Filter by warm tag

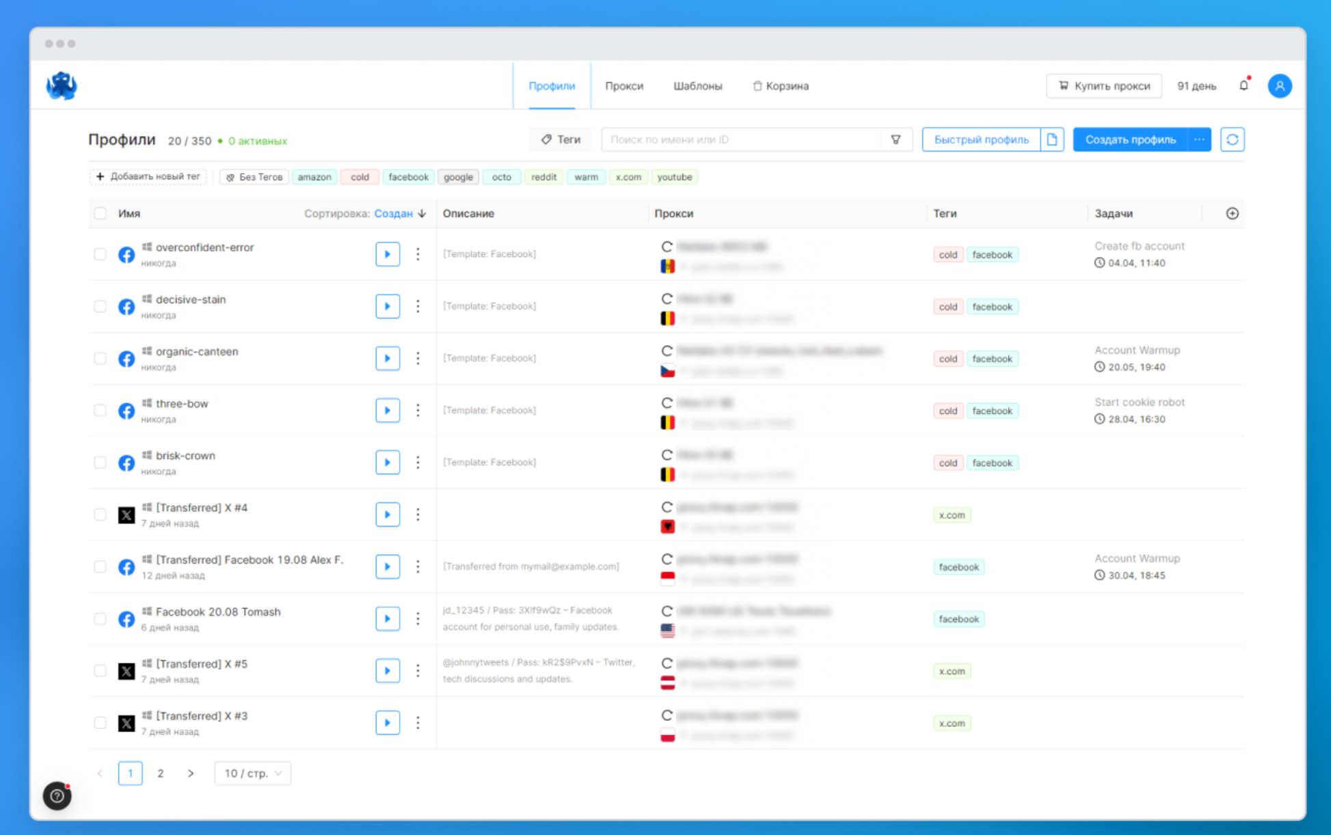586,177
